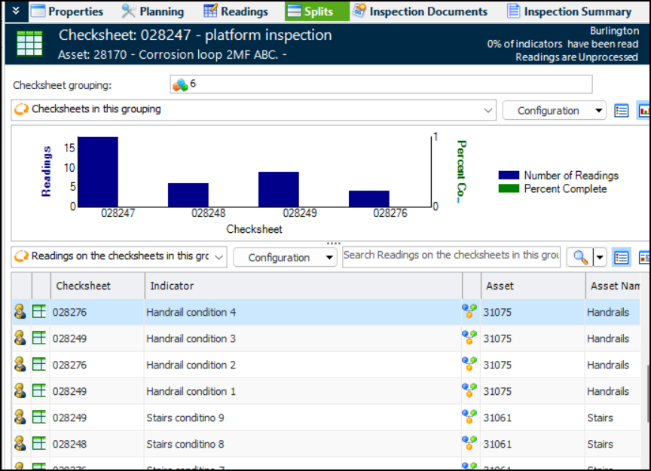This screenshot has width=651, height=471.
Task: Toggle list view icon above the chart
Action: [622, 111]
